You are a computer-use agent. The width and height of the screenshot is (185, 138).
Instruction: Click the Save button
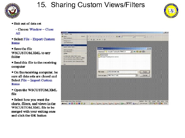click(x=145, y=72)
